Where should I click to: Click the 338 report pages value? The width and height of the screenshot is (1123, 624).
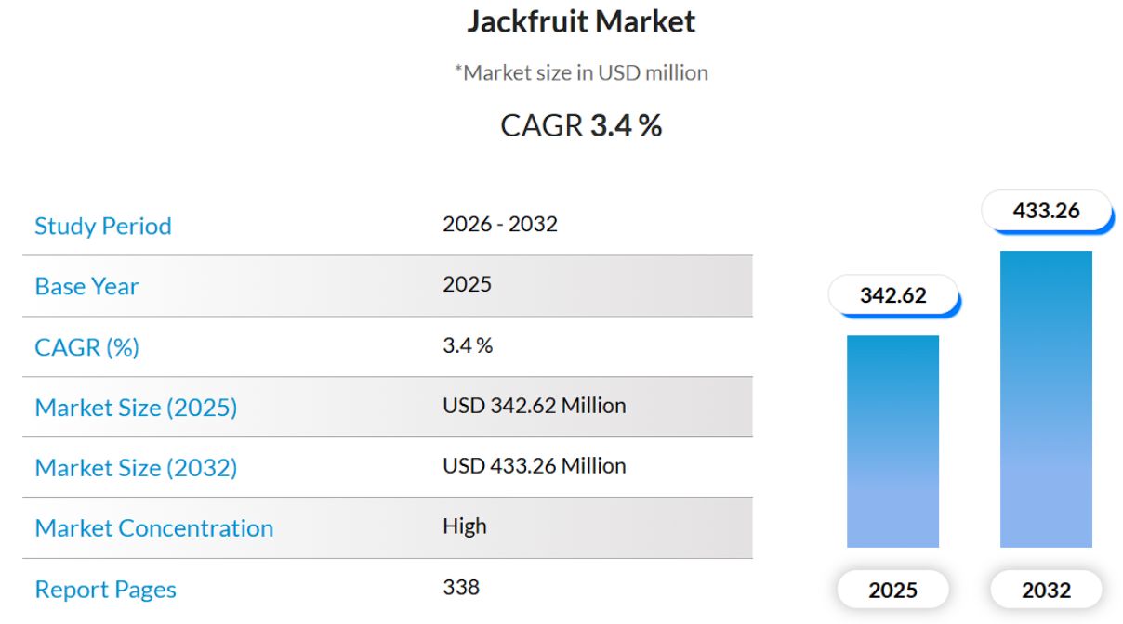click(x=461, y=587)
